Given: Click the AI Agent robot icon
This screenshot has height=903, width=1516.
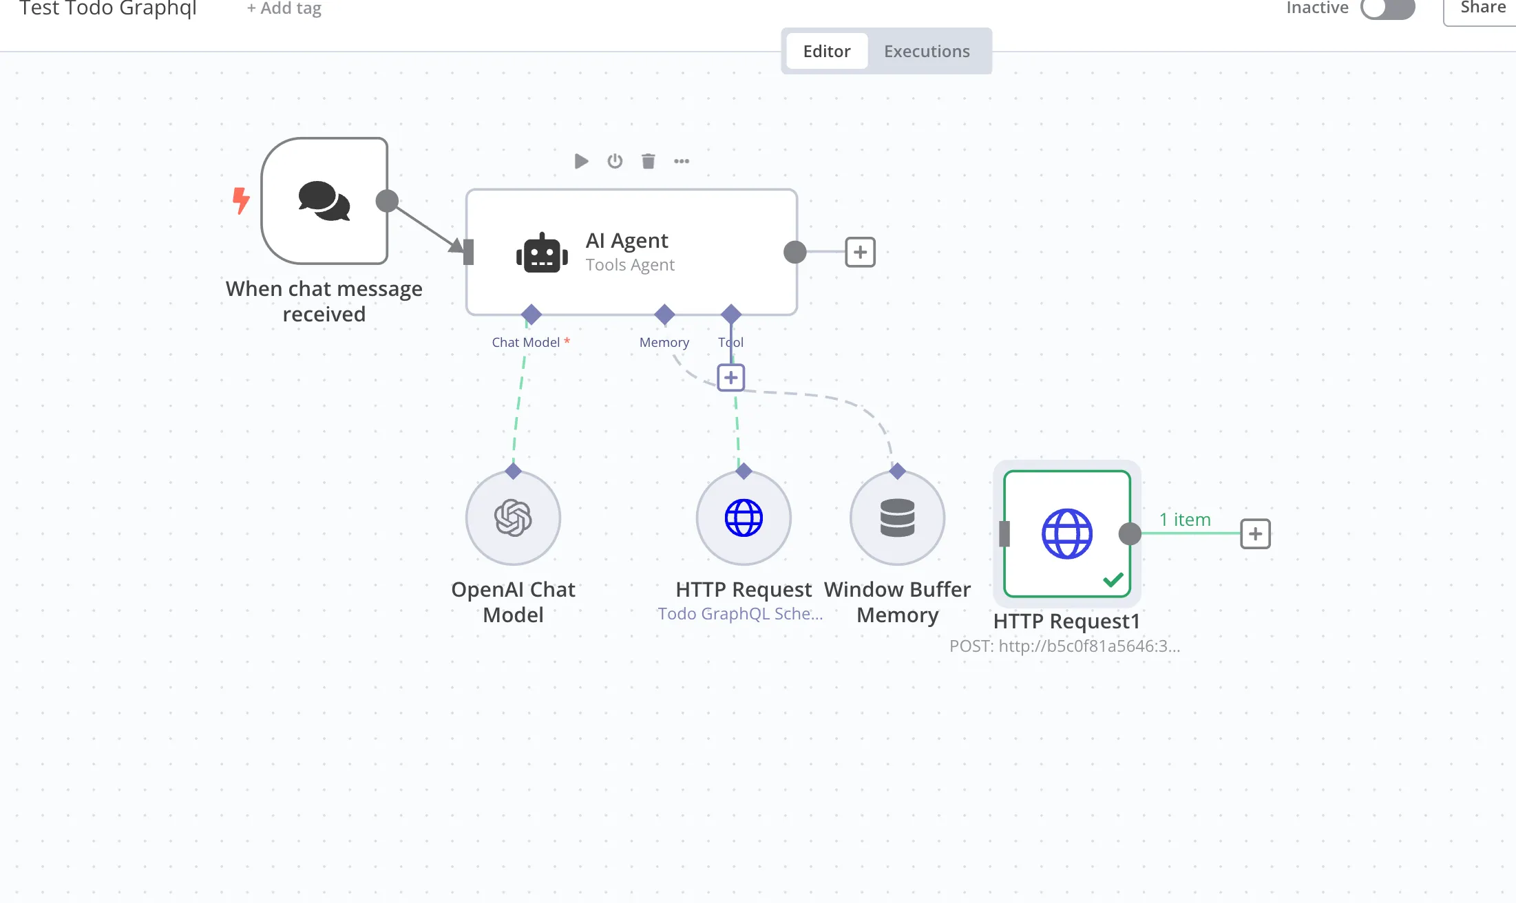Looking at the screenshot, I should [x=542, y=253].
